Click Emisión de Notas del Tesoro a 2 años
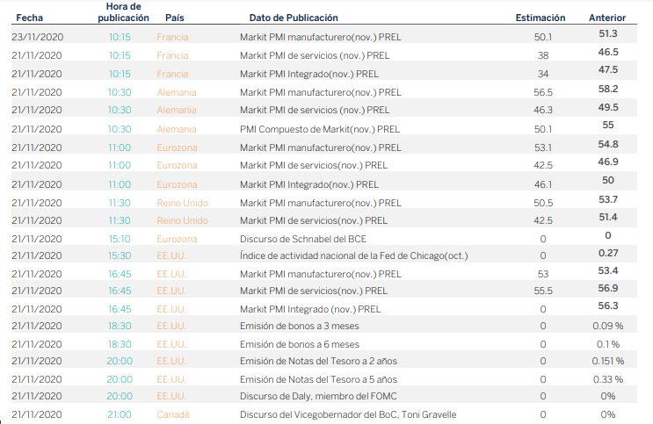Viewport: 653px width, 424px height. click(319, 361)
